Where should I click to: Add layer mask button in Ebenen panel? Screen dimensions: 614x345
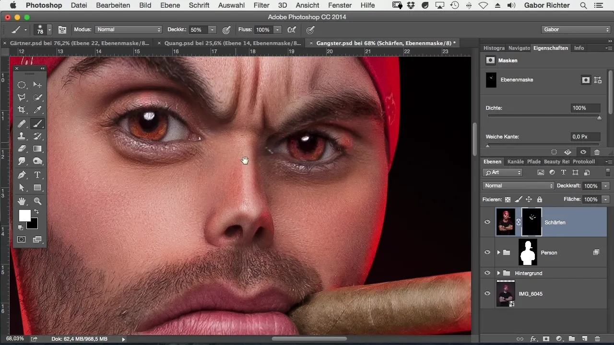pos(546,339)
